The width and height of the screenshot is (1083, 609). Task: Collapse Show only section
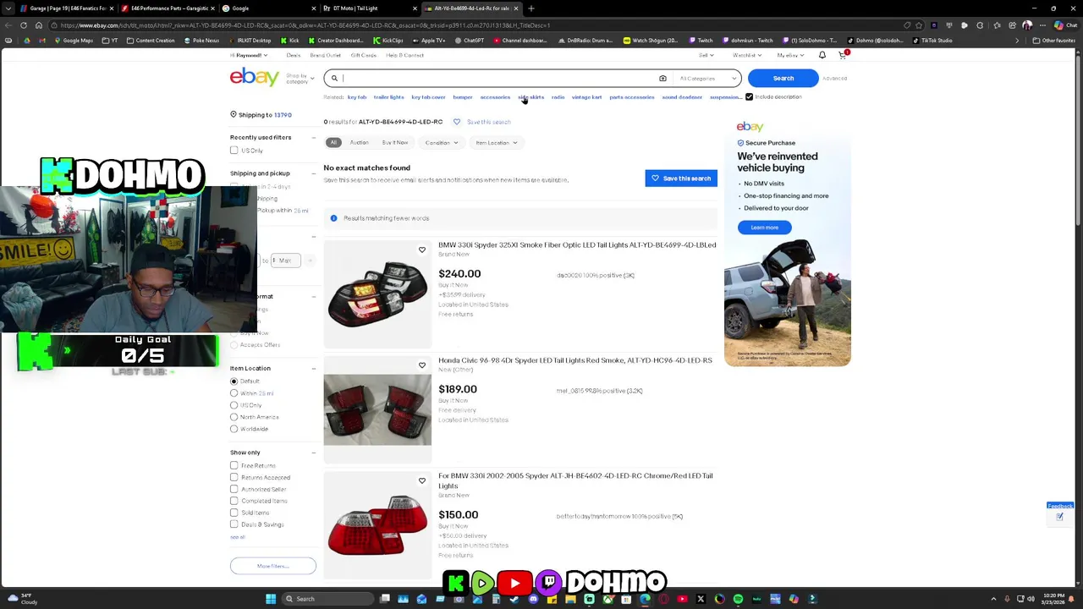coord(314,453)
